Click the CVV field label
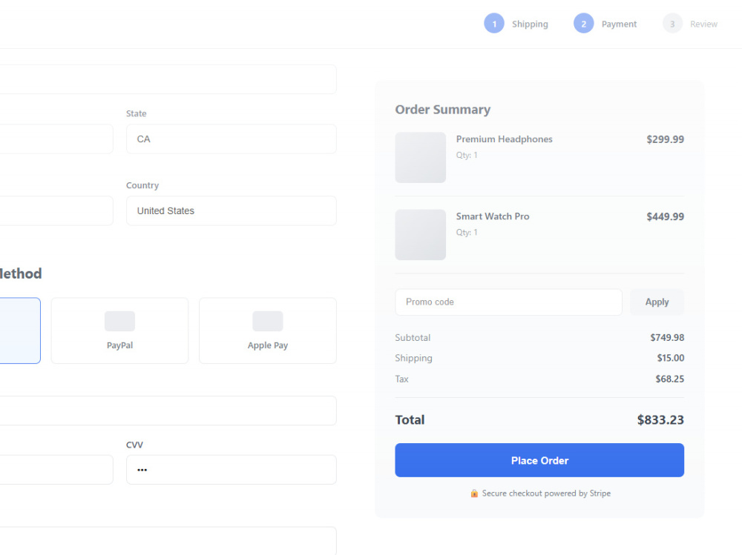This screenshot has height=555, width=742. coord(134,445)
